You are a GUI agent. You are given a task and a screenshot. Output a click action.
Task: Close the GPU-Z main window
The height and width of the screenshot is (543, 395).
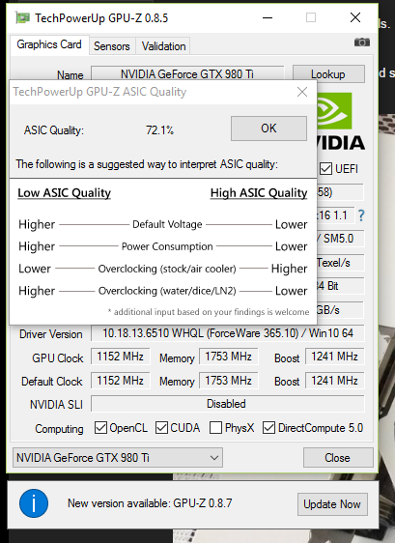[355, 17]
